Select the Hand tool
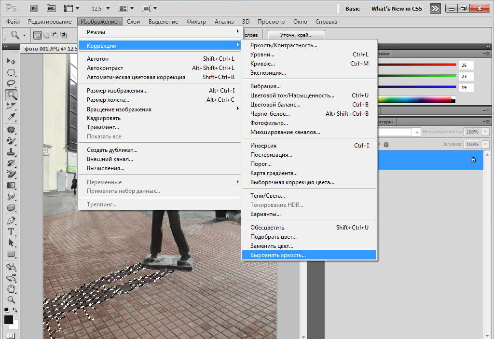Screen dimensions: 494x339 (11, 288)
